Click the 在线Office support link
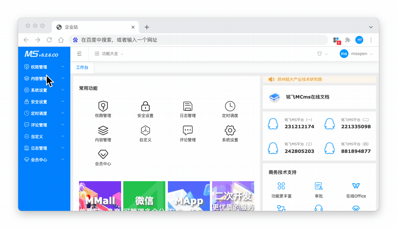This screenshot has height=229, width=397. (356, 190)
